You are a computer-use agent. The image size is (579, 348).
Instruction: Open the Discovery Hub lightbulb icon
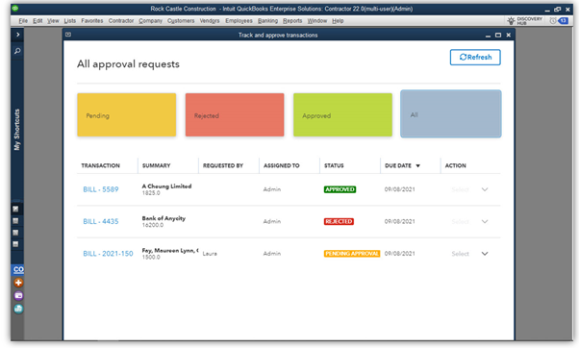coord(511,20)
